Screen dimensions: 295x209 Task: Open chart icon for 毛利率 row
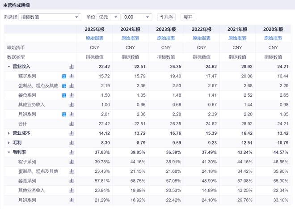pyautogui.click(x=72, y=152)
